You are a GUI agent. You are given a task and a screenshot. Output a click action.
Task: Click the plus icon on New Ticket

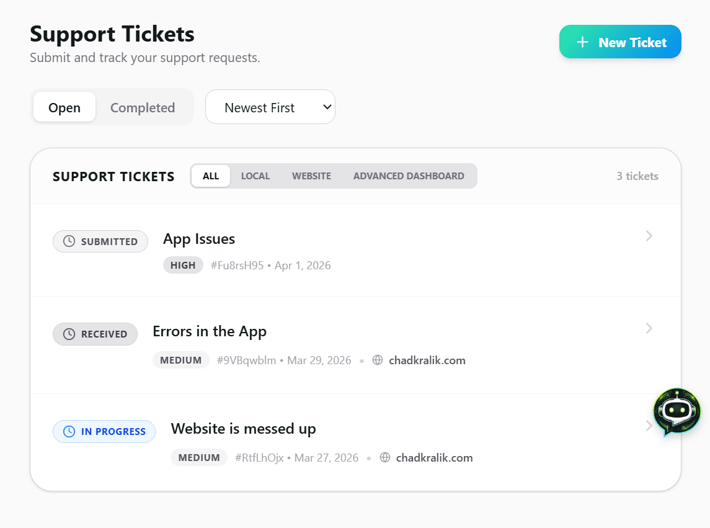coord(582,42)
